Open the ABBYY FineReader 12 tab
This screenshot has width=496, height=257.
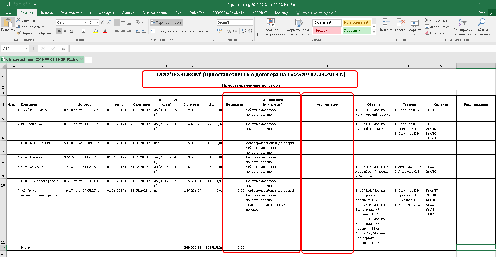click(228, 13)
